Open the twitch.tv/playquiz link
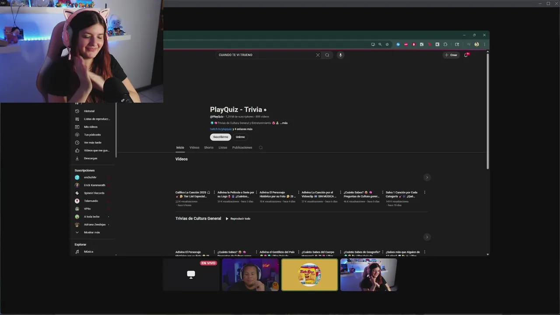The width and height of the screenshot is (560, 315). coord(221,129)
